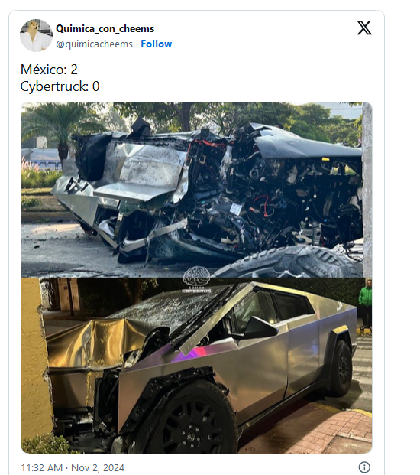Open the bottom photo of Cybertruck hitting wall

coord(196,366)
